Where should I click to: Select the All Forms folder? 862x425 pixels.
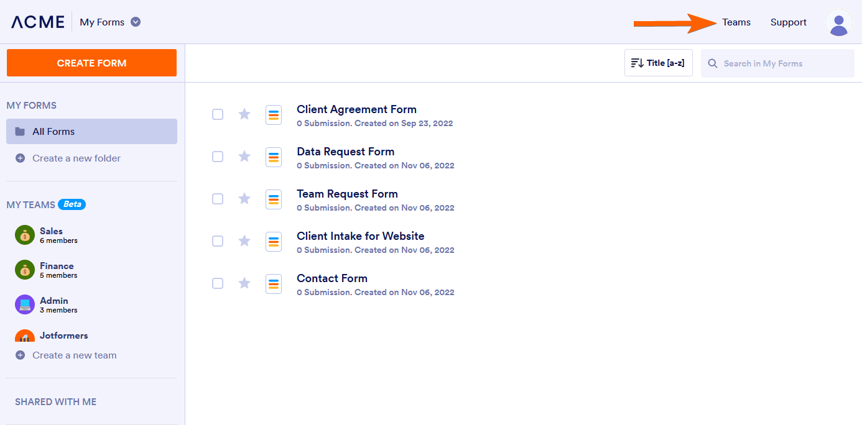click(91, 132)
